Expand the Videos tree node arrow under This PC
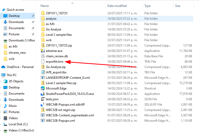 [1, 118]
